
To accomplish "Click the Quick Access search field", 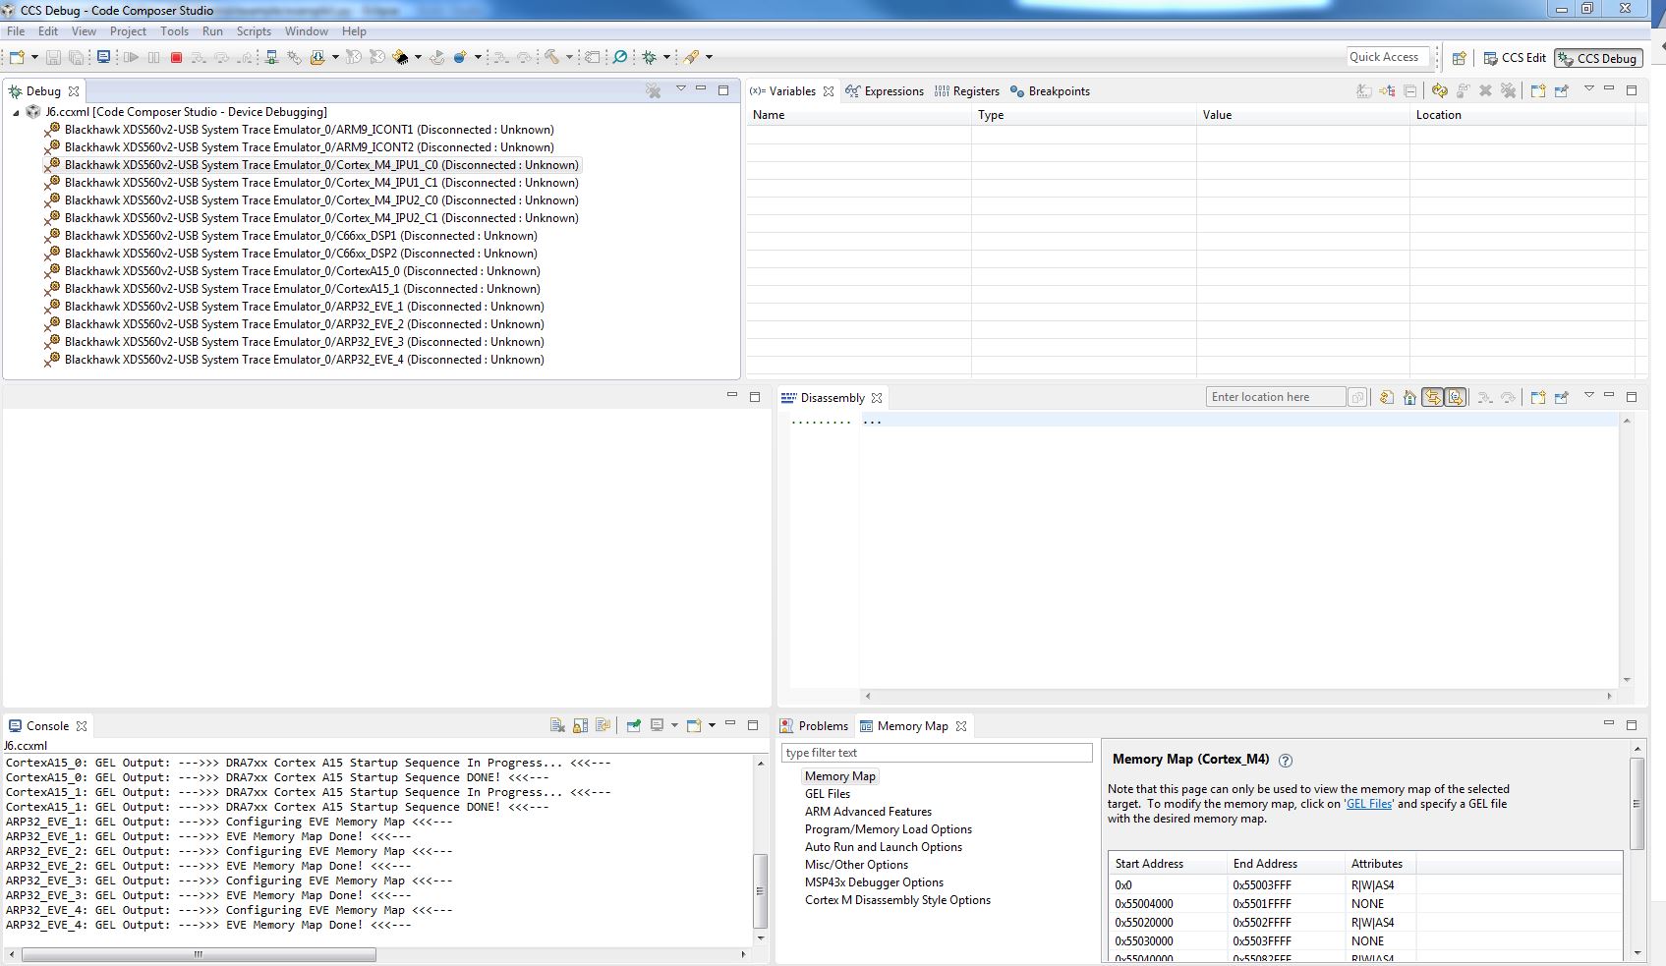I will click(1388, 57).
